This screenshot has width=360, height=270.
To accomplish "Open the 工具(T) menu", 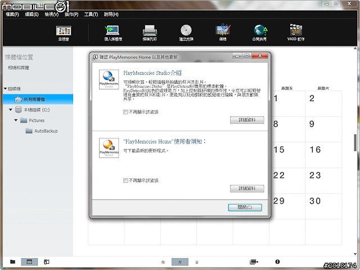I will (x=91, y=14).
